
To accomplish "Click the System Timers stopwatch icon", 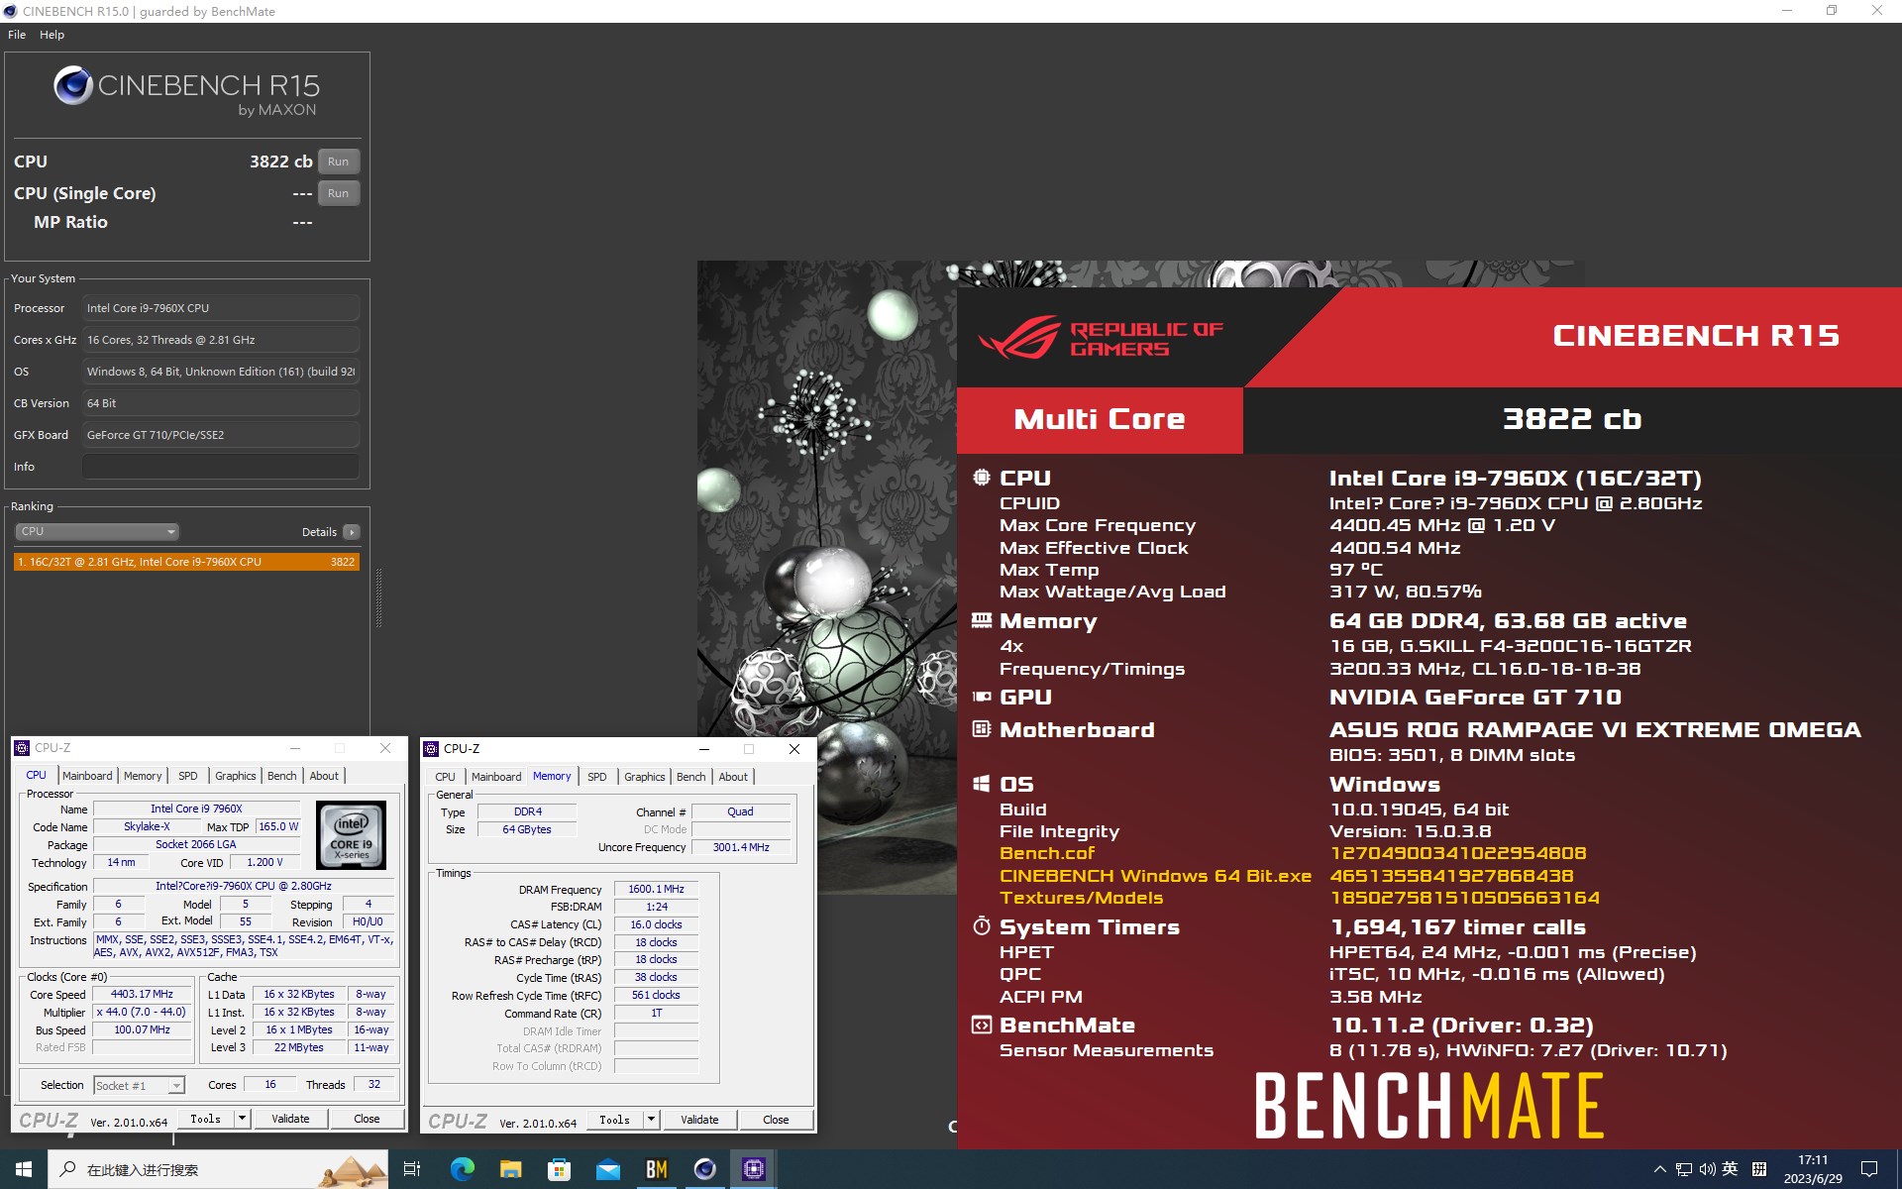I will 982,926.
